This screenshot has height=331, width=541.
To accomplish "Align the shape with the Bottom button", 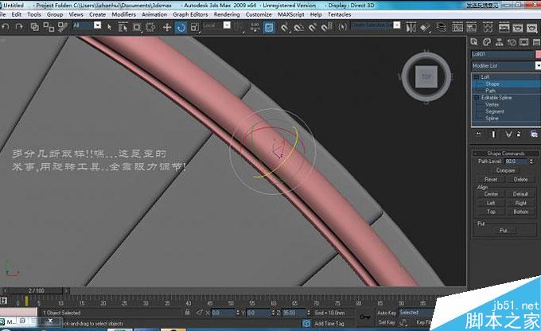I will (x=520, y=212).
